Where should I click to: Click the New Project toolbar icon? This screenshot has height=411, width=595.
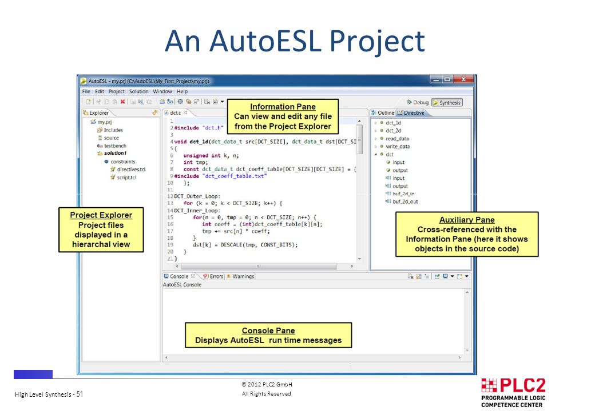click(x=89, y=102)
